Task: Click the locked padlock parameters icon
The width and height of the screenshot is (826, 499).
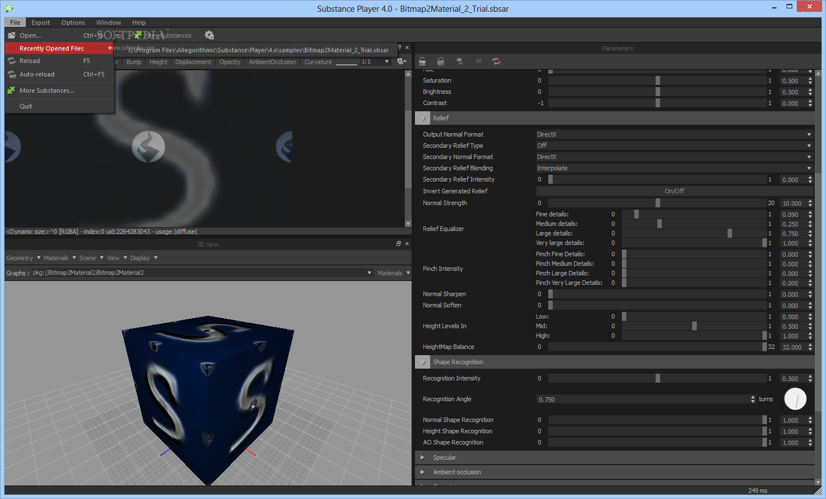Action: (x=441, y=61)
